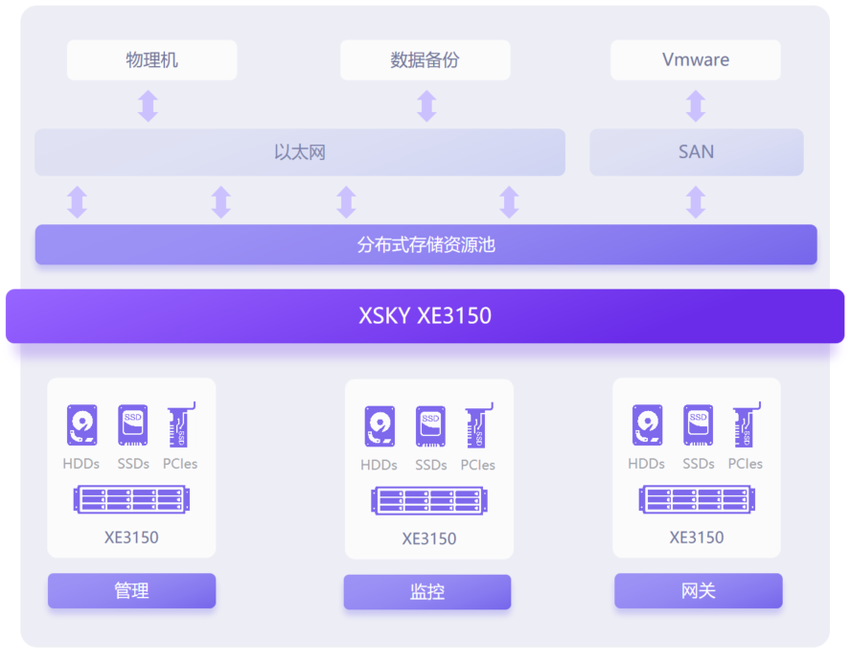Click the PCIes label above 监控
The image size is (851, 664).
coord(477,465)
